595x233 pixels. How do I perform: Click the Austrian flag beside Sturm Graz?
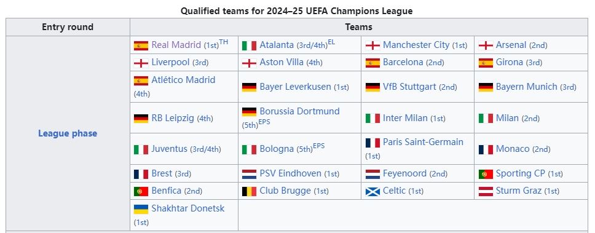(486, 191)
